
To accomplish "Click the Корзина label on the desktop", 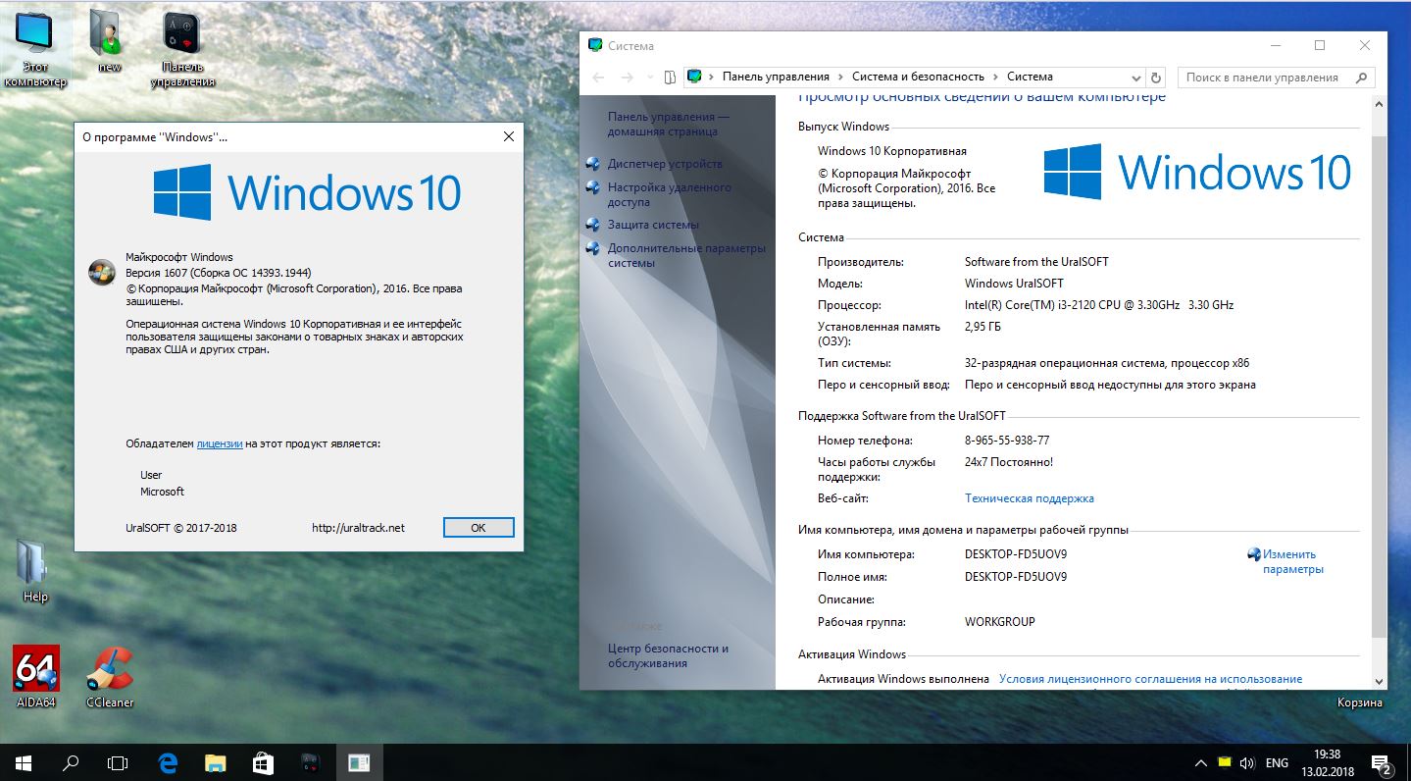I will 1360,703.
